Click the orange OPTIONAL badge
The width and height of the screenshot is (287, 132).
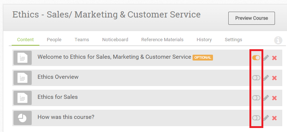click(203, 58)
